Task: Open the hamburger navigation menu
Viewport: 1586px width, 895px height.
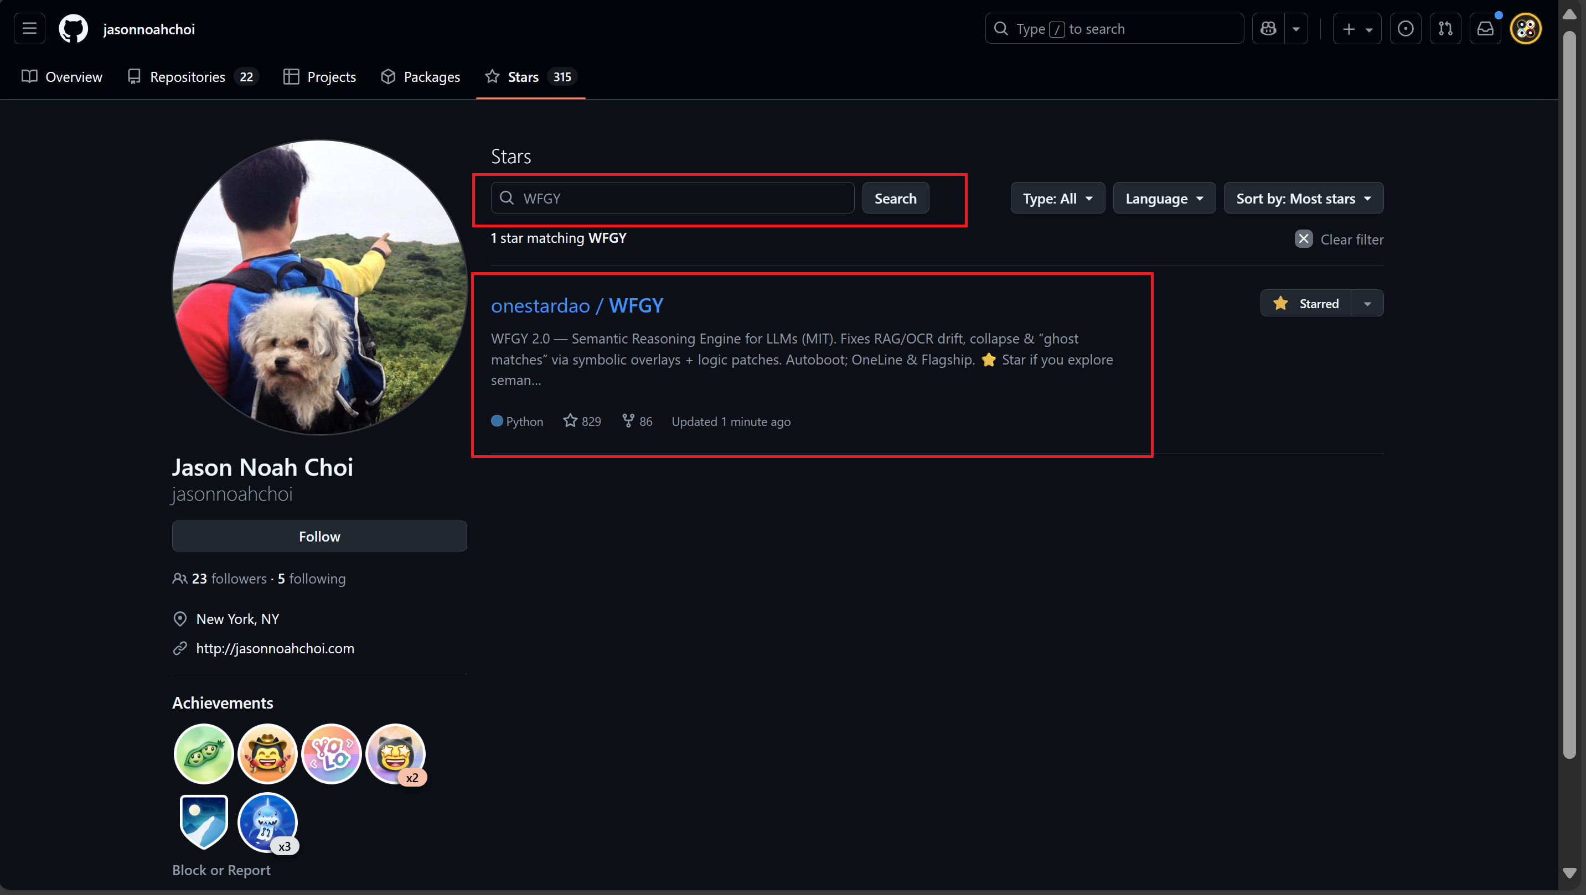Action: (29, 28)
